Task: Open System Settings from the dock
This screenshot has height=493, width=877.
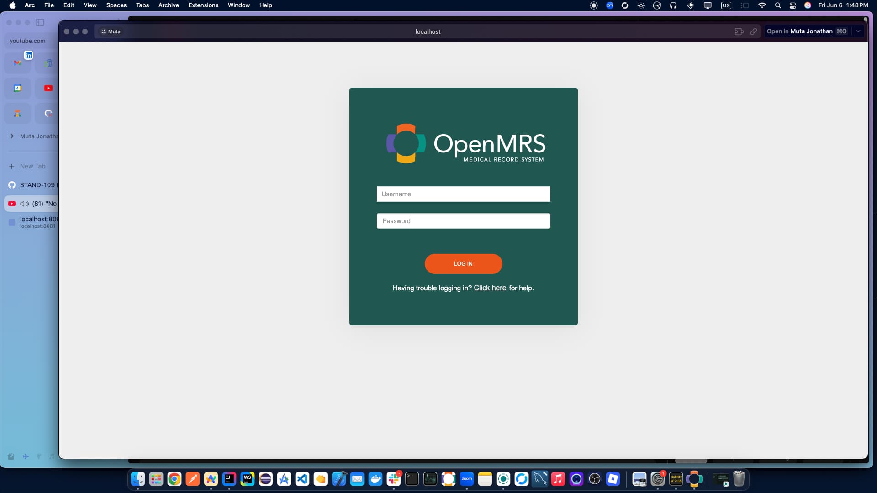Action: [658, 479]
